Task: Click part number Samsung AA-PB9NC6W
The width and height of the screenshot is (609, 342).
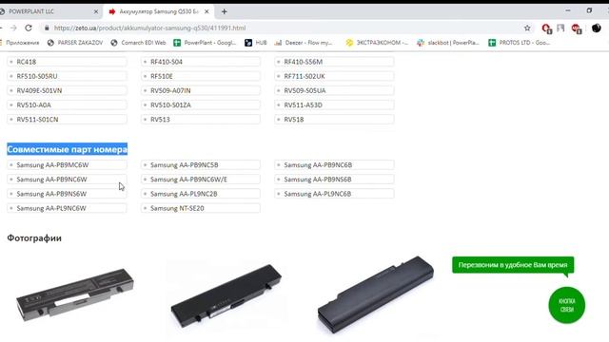Action: pos(67,180)
